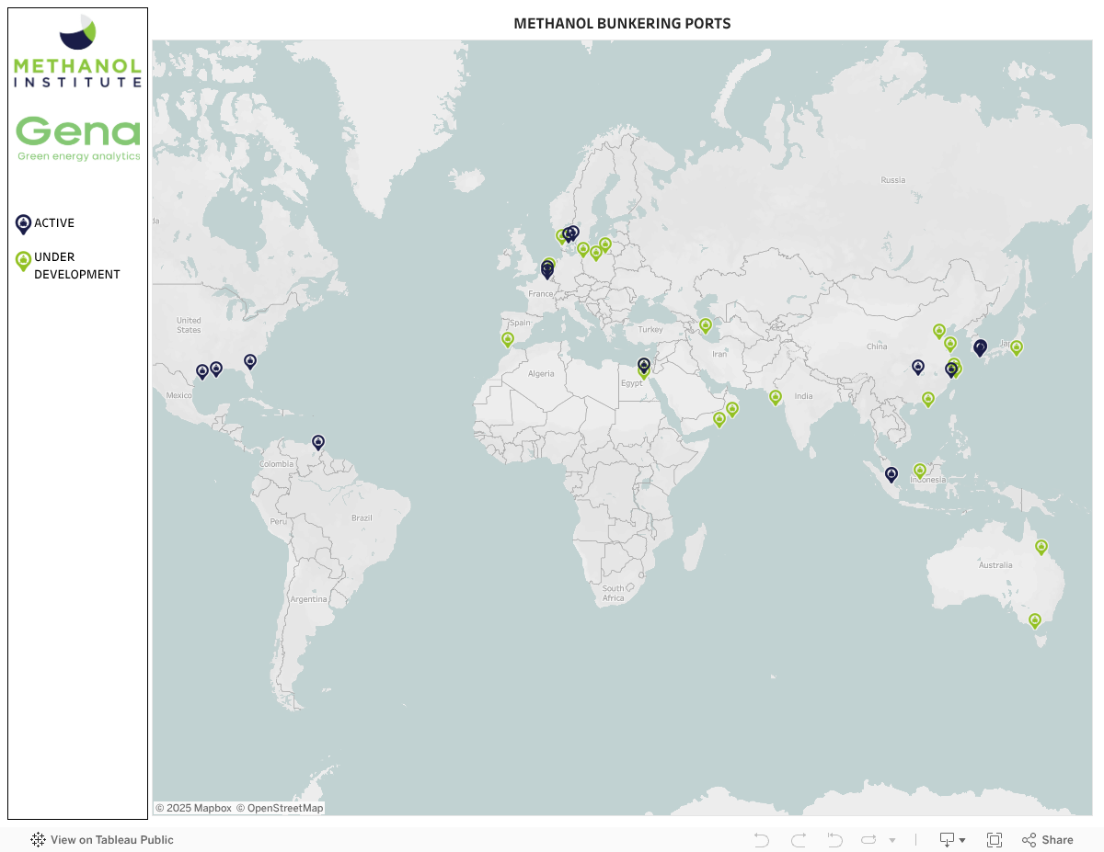Click the METHANOL BUNKERING PORTS title
This screenshot has height=852, width=1104.
click(622, 23)
